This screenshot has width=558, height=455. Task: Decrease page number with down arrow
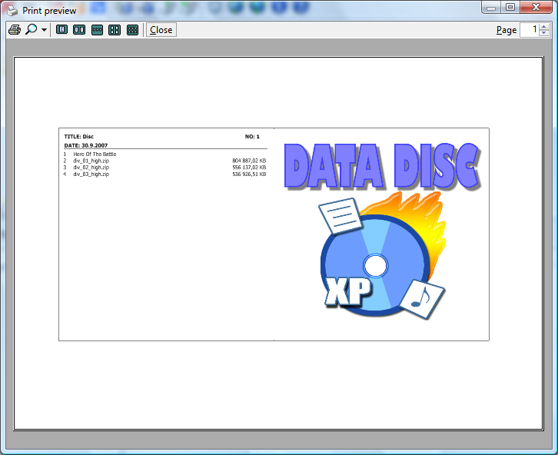(x=544, y=33)
